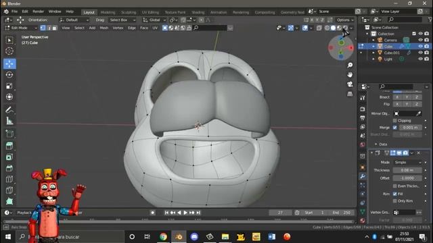Image resolution: width=433 pixels, height=243 pixels.
Task: Open the File menu
Action: point(14,11)
